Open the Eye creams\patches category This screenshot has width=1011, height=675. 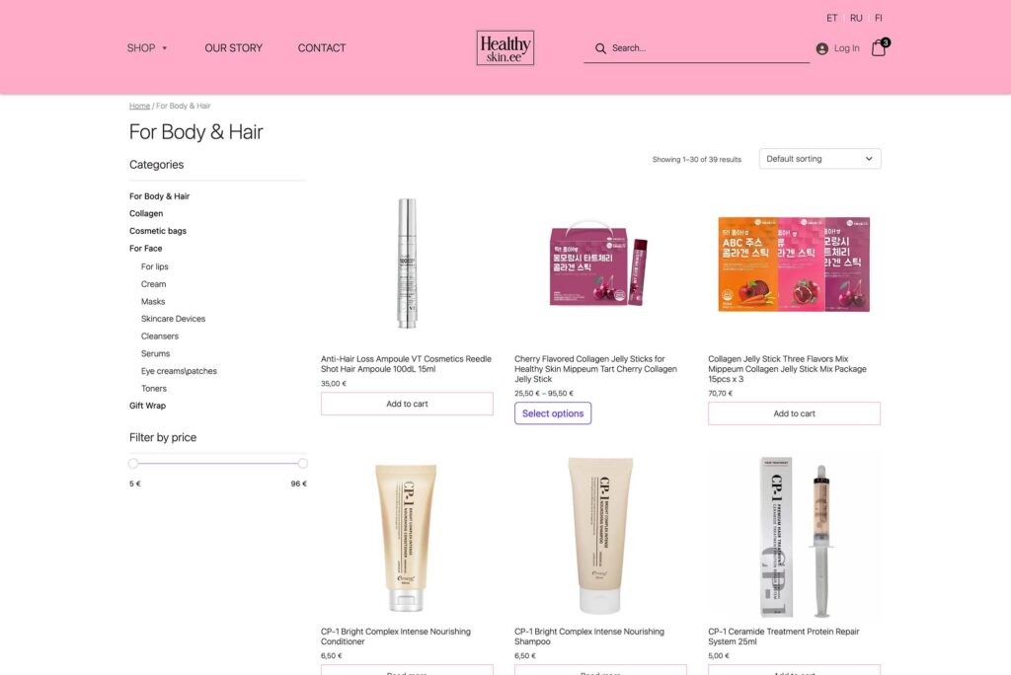pyautogui.click(x=179, y=371)
